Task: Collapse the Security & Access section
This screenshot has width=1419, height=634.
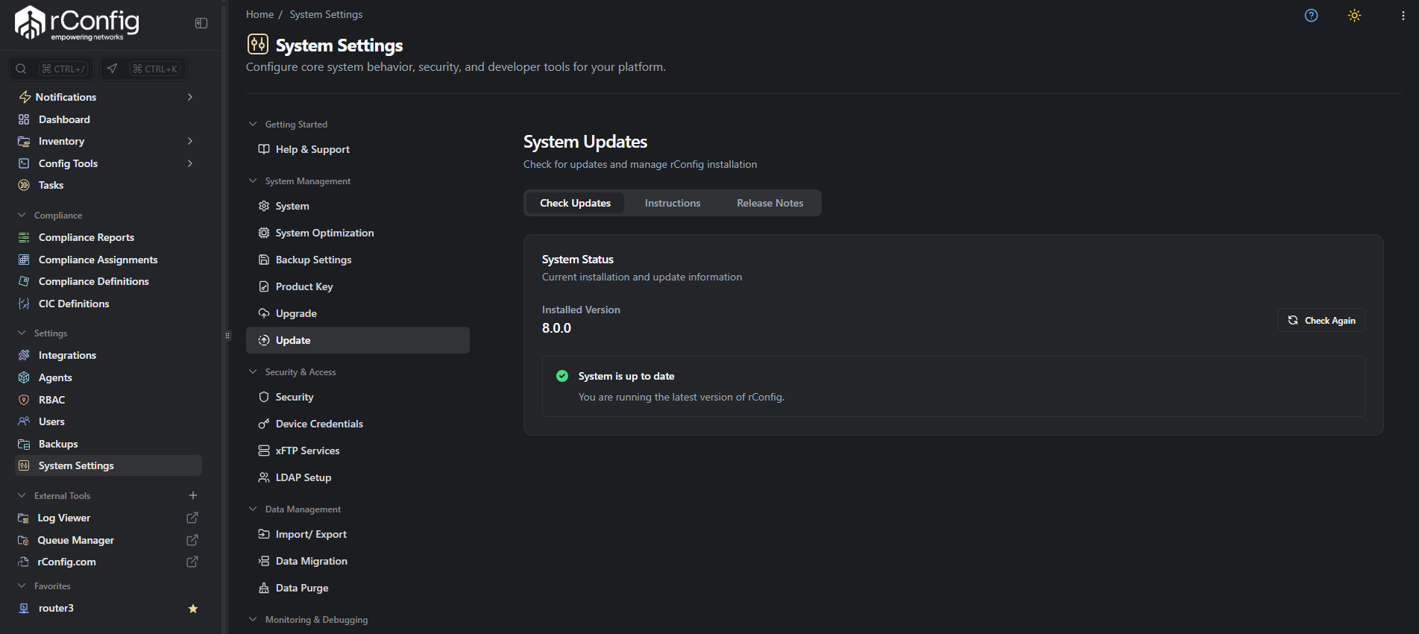Action: coord(253,372)
